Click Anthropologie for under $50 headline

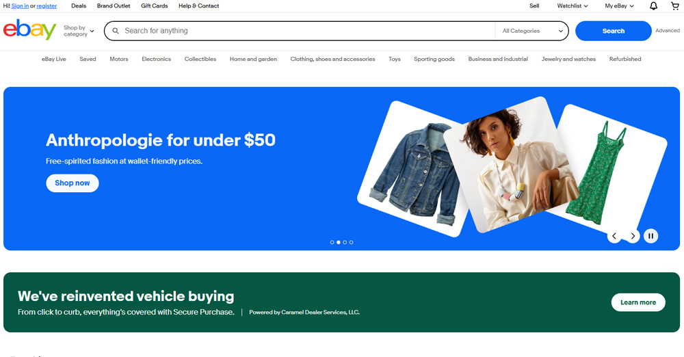pos(161,140)
